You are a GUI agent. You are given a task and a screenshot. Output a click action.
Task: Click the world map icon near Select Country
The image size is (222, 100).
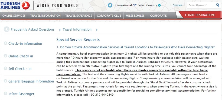click(135, 5)
